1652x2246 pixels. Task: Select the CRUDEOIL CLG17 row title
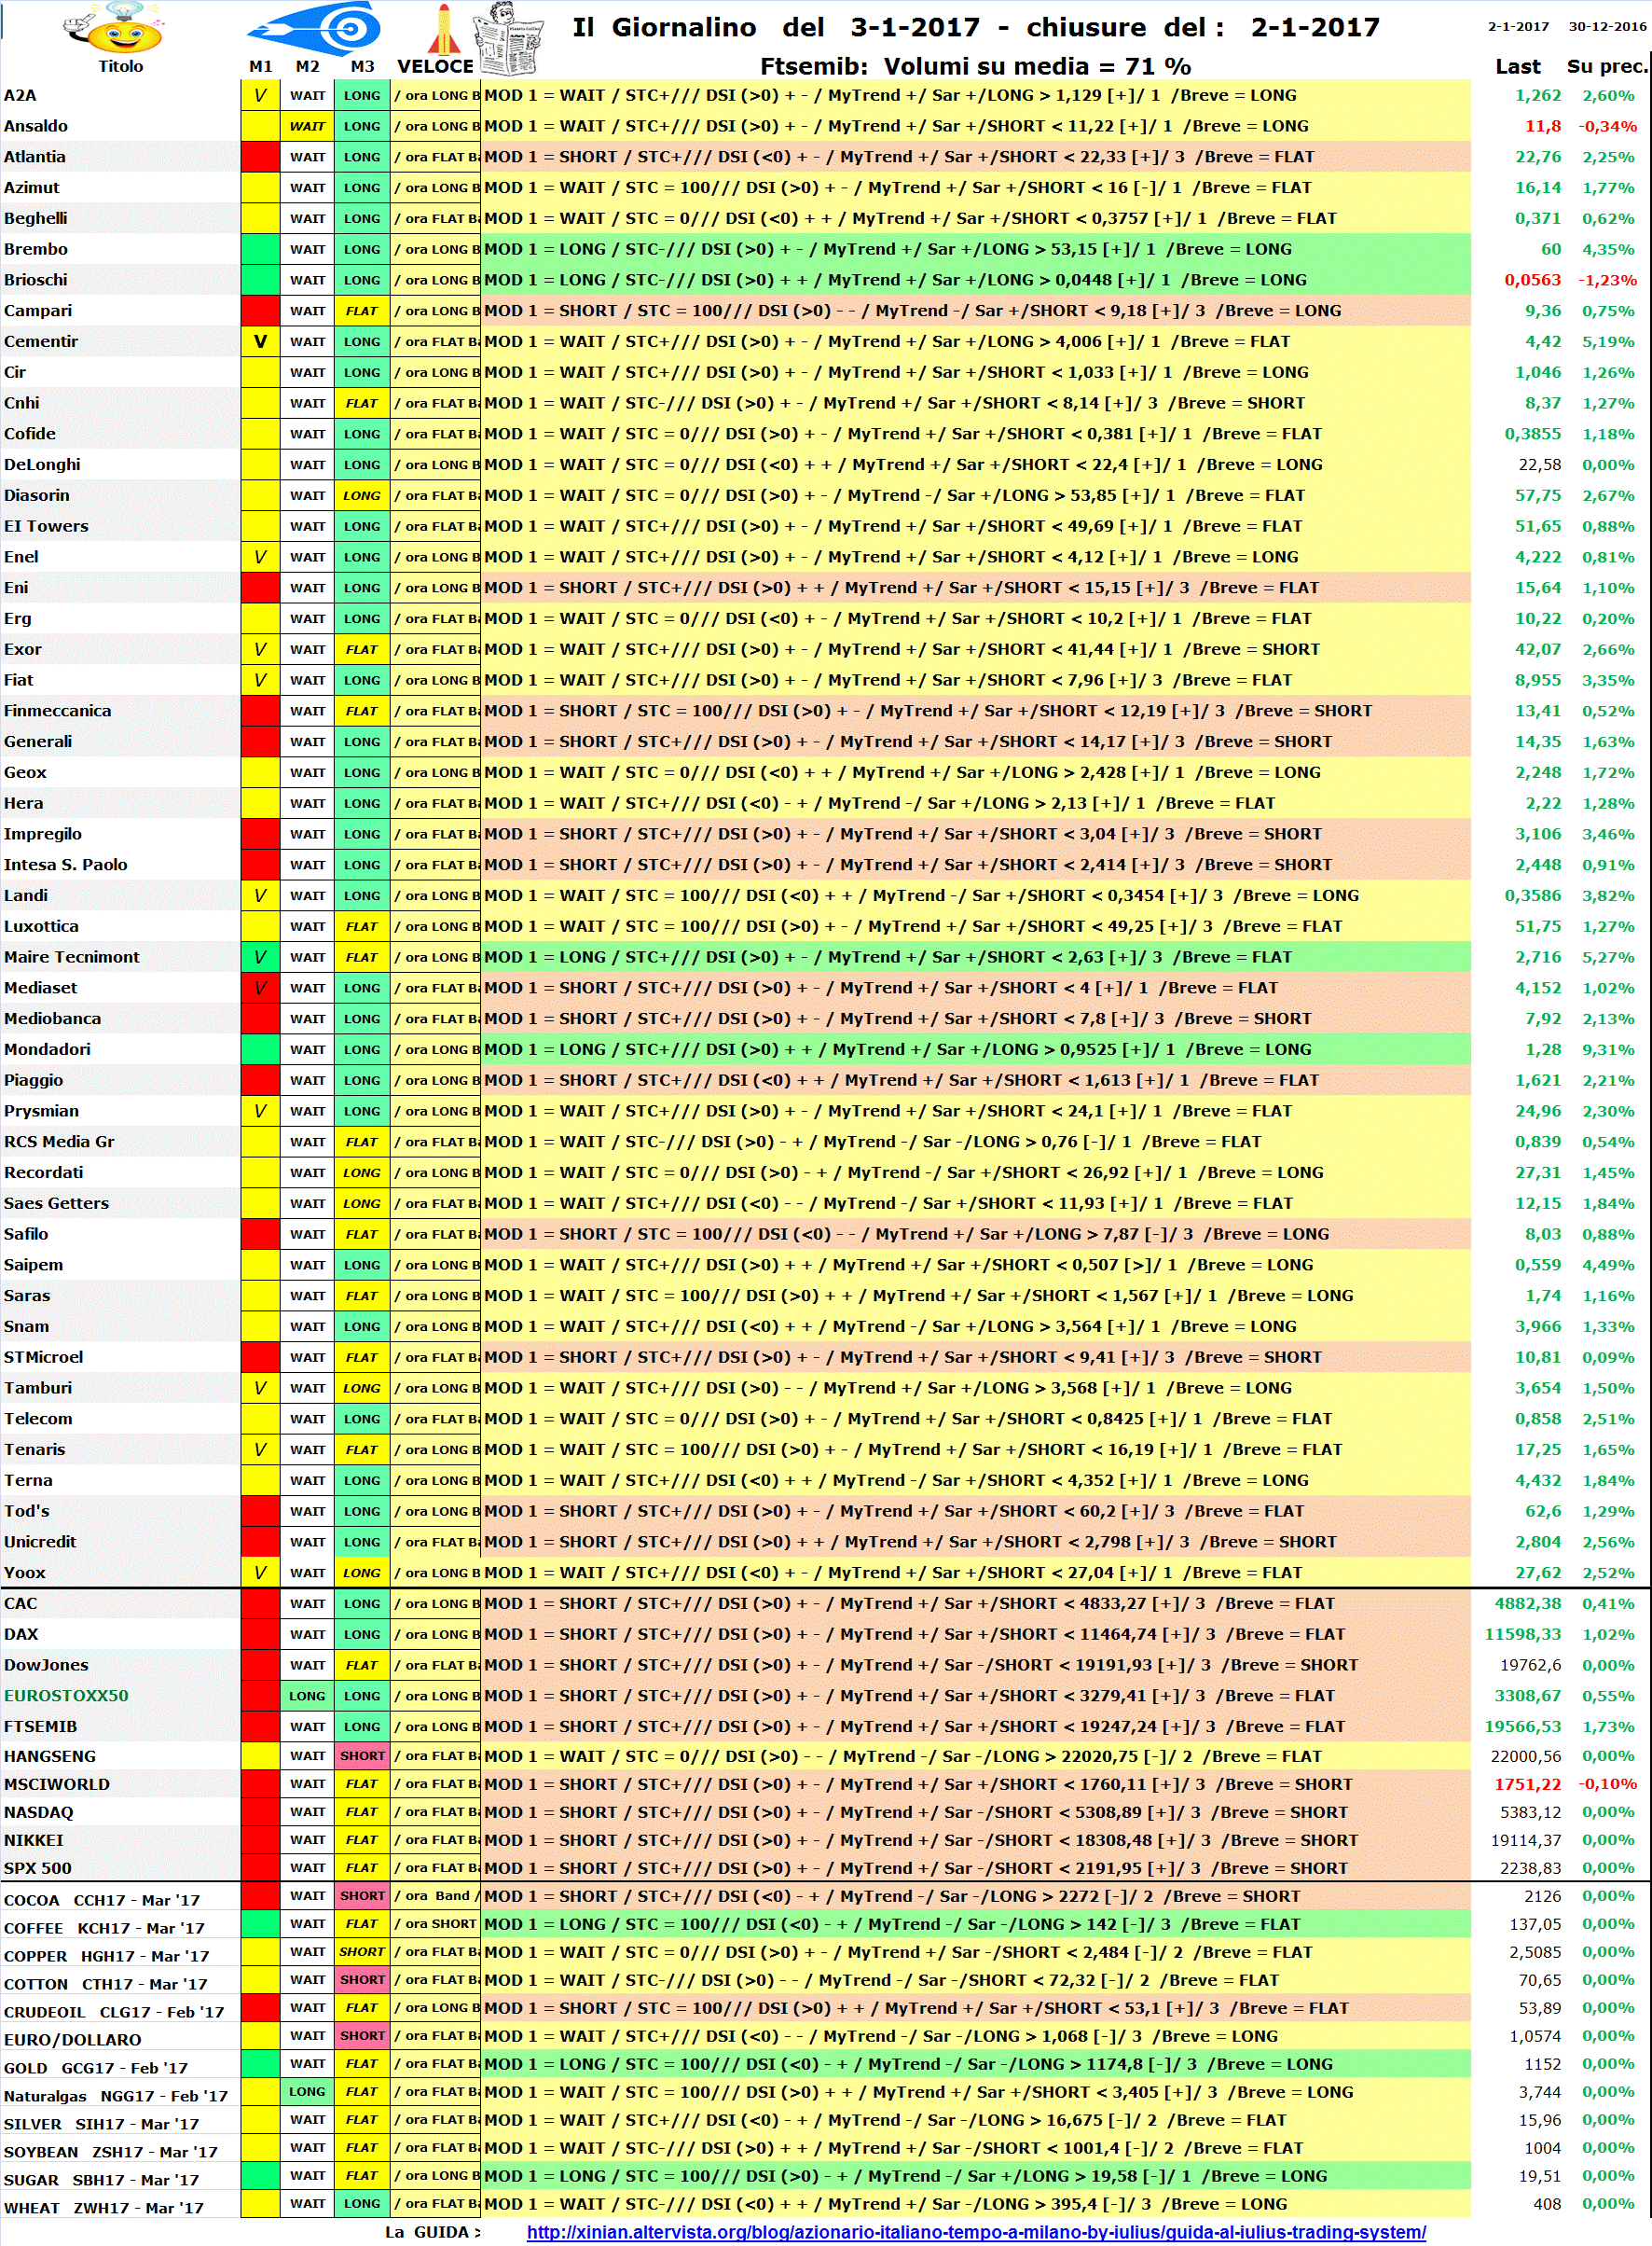(114, 2012)
